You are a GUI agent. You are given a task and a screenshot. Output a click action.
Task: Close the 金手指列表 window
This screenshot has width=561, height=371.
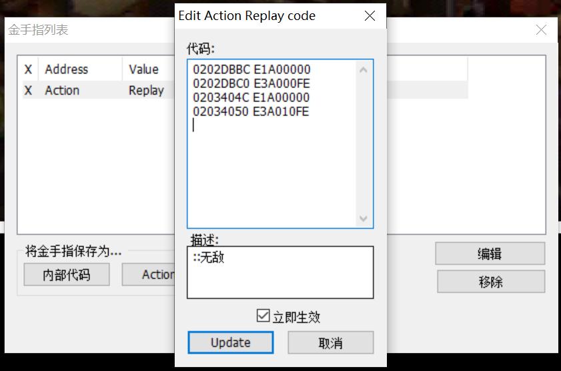point(541,30)
